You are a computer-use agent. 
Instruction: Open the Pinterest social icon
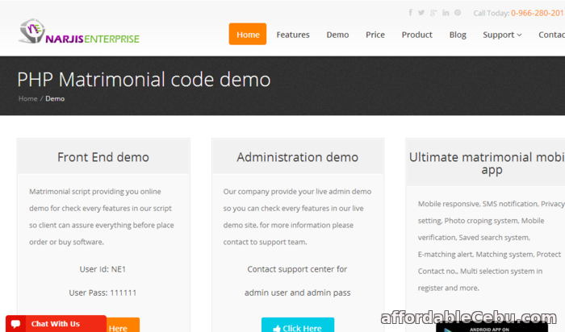click(458, 13)
